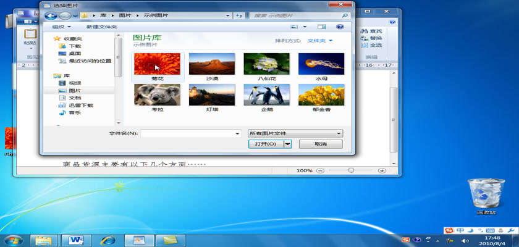Click the zoom slider in Word status bar
This screenshot has width=519, height=247.
[351, 170]
